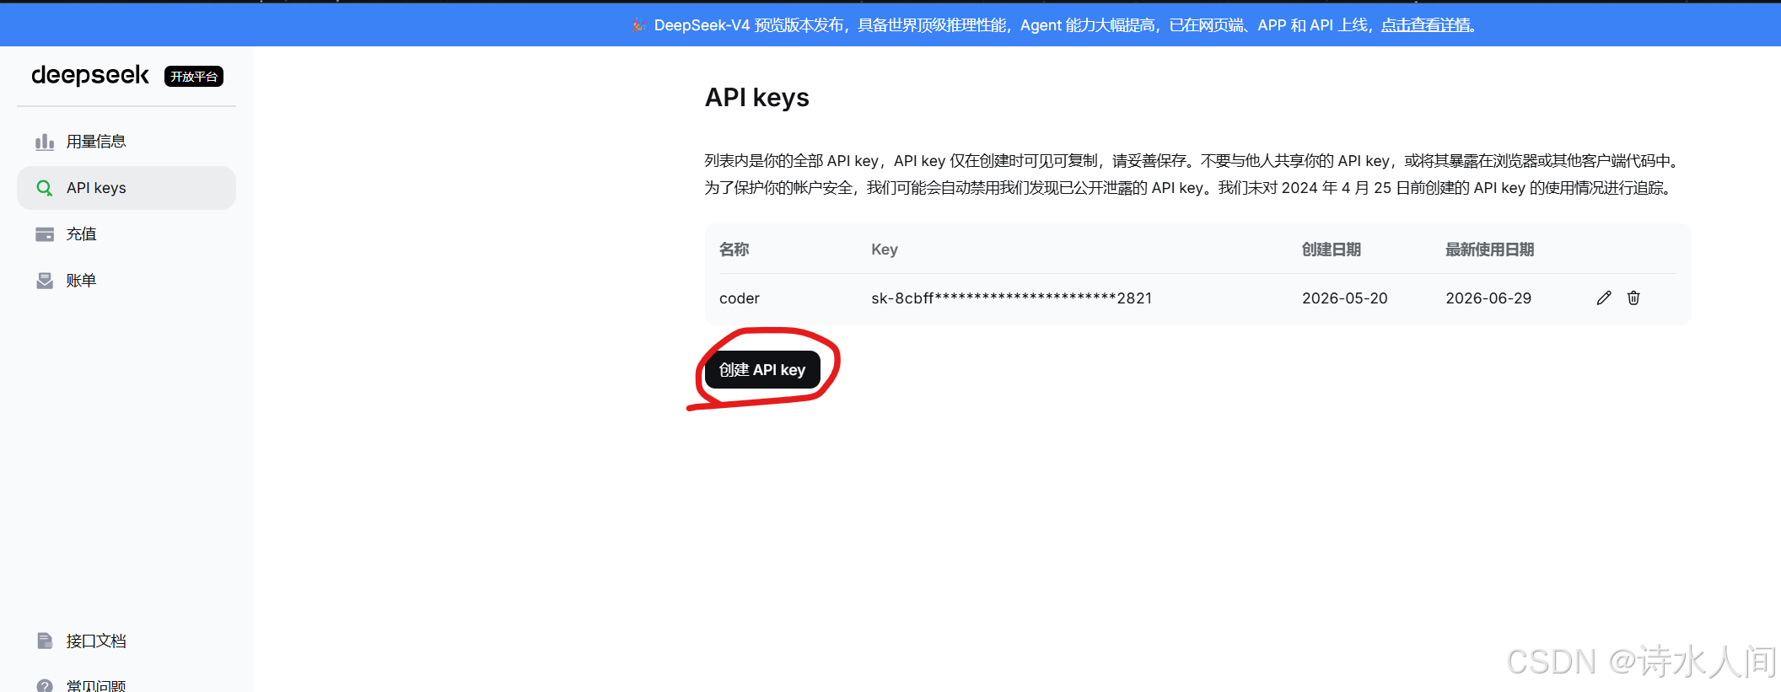Click the API keys magnifier icon

coord(45,188)
